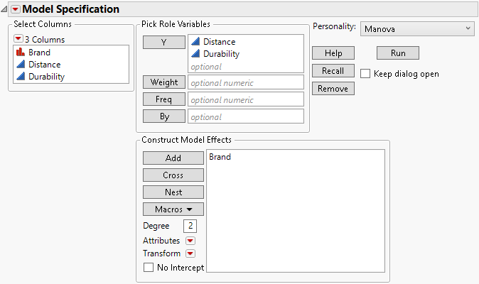479x284 pixels.
Task: Click the Model Specification red triangle menu
Action: coord(16,9)
